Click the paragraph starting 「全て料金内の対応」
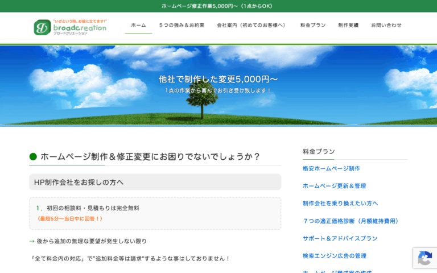 coord(130,259)
